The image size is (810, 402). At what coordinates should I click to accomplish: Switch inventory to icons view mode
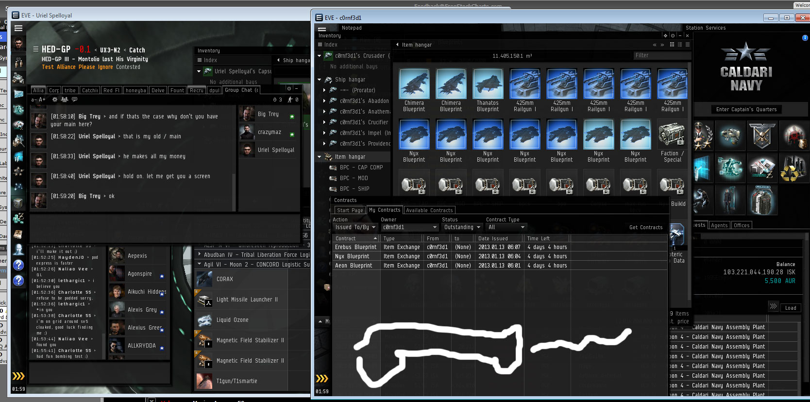[x=672, y=45]
